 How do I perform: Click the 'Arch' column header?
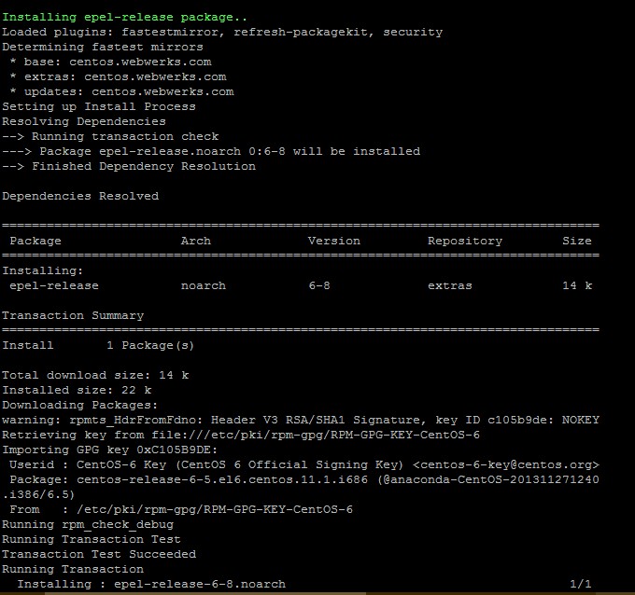click(x=196, y=241)
